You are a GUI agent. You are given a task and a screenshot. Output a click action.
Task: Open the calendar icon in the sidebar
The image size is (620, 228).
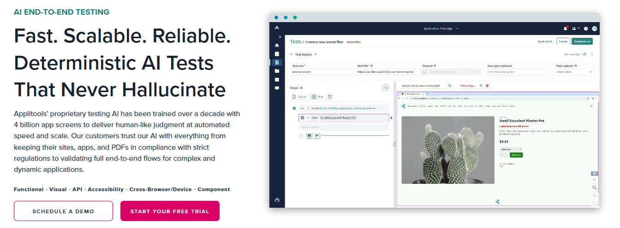tap(277, 79)
